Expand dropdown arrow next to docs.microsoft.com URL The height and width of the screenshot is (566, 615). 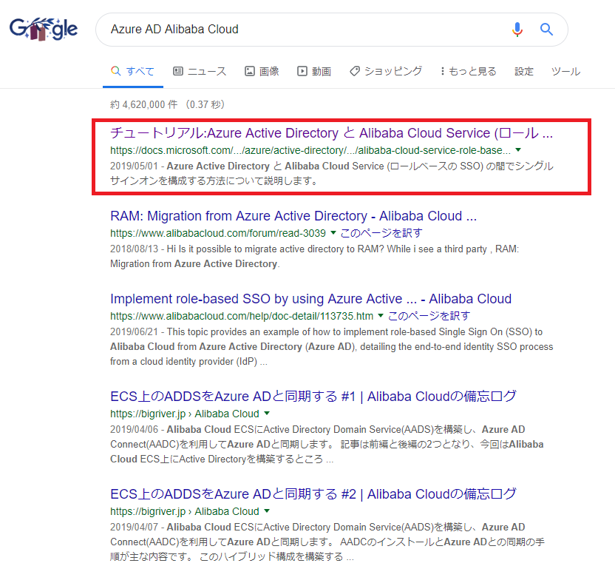518,150
